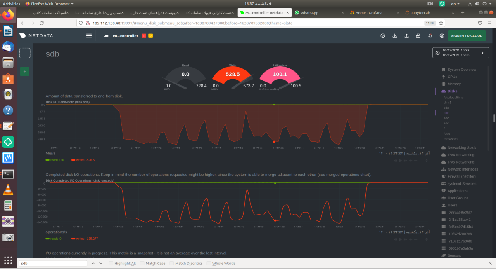
Task: Open the Firefox application menu
Action: [x=489, y=23]
